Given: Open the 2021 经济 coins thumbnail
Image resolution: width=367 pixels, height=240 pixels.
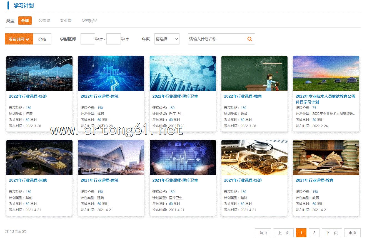Looking at the screenshot, I should pos(254,157).
